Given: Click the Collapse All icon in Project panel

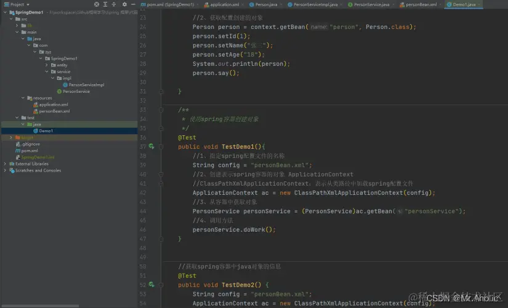Looking at the screenshot, I should (114, 4).
